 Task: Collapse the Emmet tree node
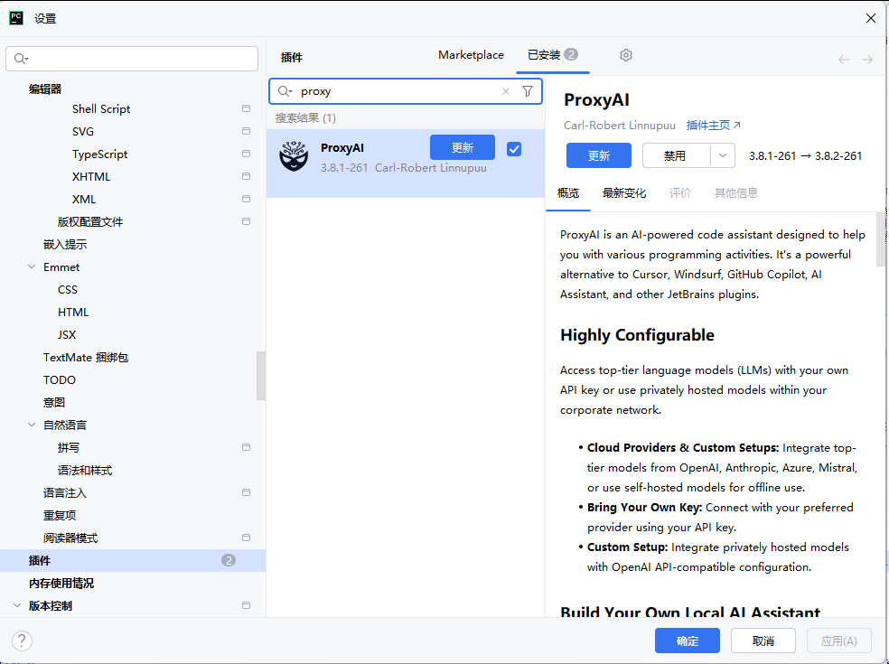click(x=32, y=267)
